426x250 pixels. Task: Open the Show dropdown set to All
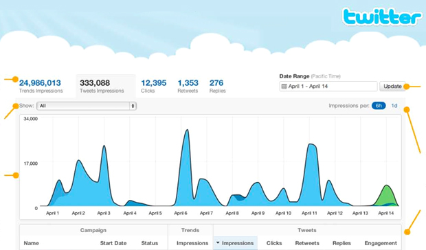(x=87, y=106)
